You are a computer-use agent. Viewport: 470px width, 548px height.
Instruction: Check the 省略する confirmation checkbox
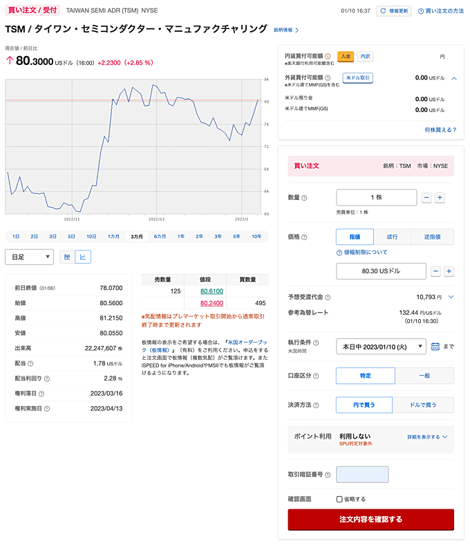339,499
